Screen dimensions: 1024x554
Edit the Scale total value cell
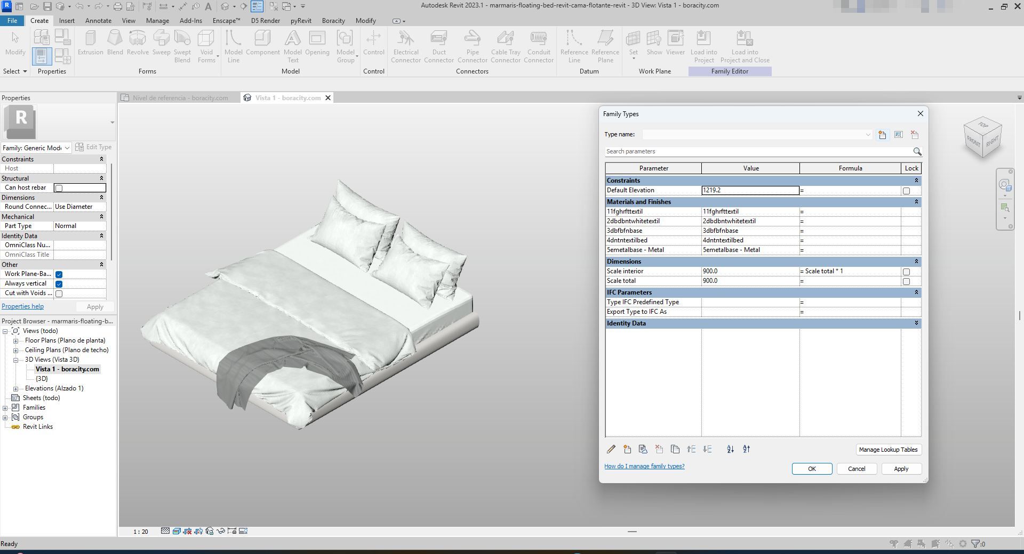point(750,281)
